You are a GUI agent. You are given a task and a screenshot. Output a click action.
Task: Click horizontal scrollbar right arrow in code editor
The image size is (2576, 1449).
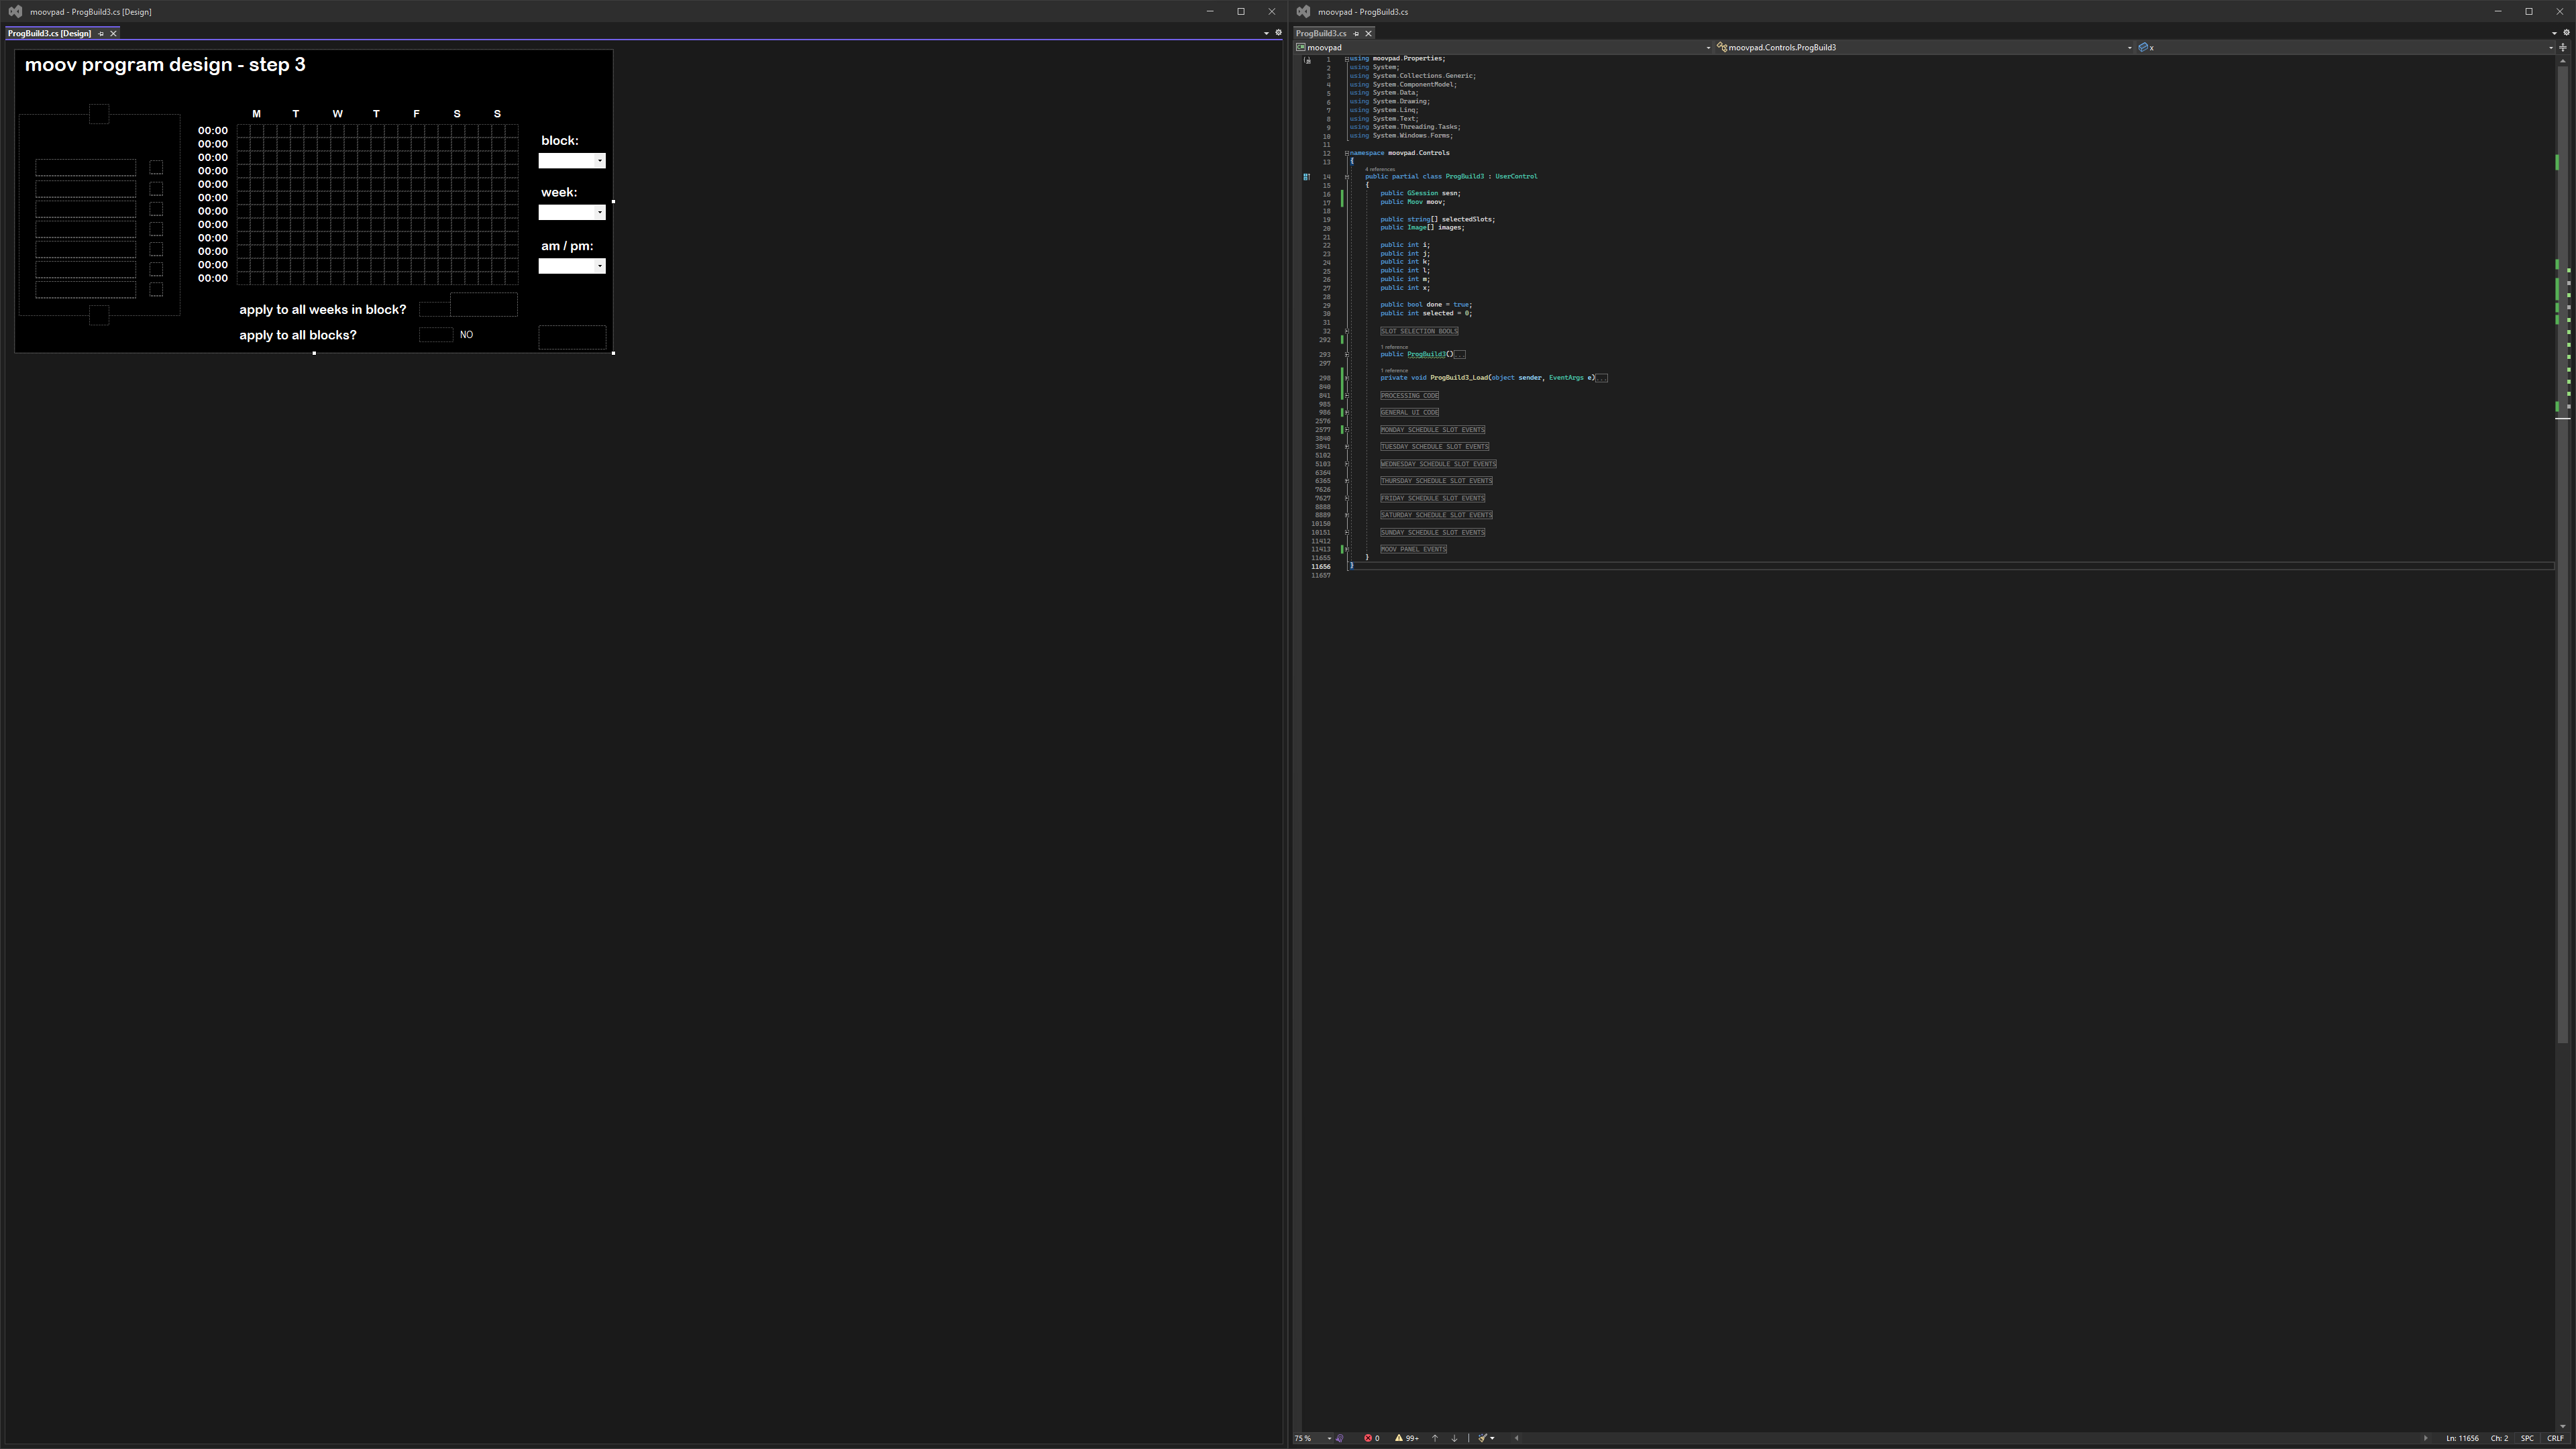[2425, 1438]
